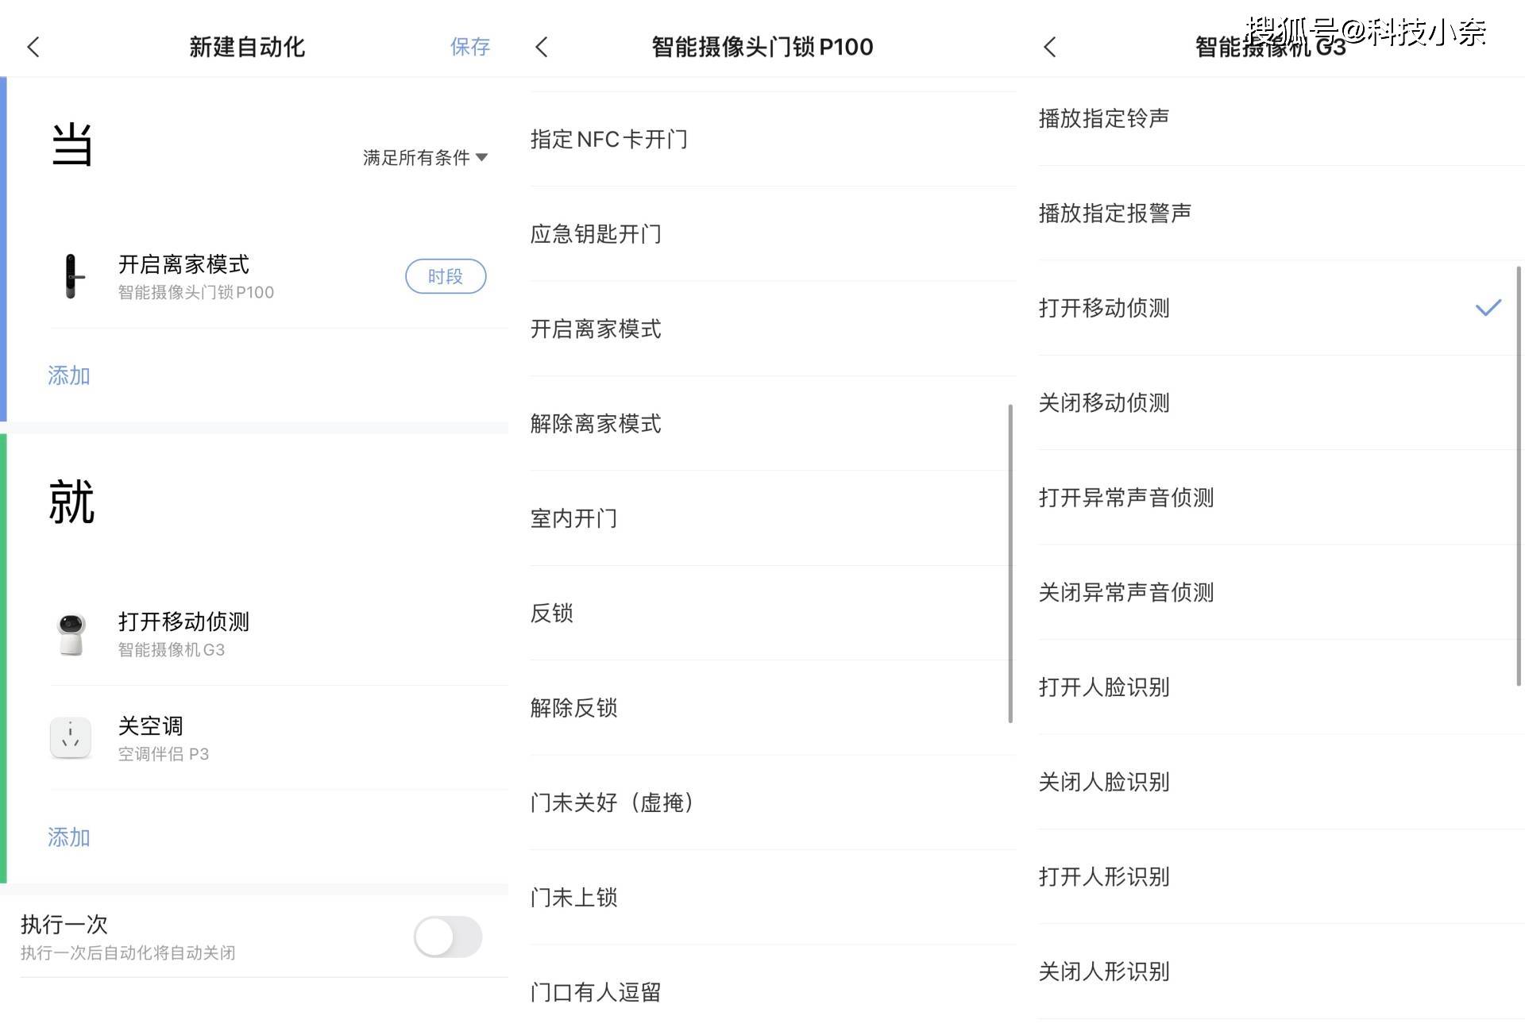1525x1035 pixels.
Task: Open the 满足所有条件 dropdown
Action: pos(425,157)
